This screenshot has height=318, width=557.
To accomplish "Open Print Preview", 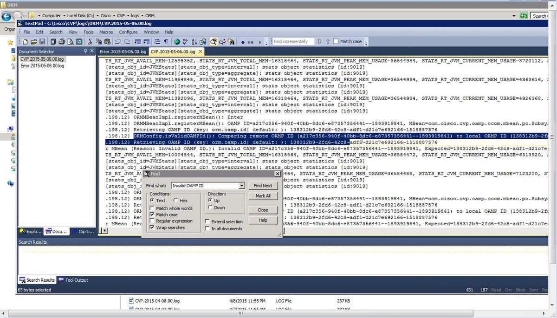I will click(x=71, y=42).
